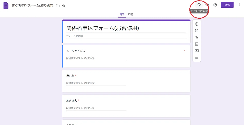Add a question with plus icon

point(197,24)
